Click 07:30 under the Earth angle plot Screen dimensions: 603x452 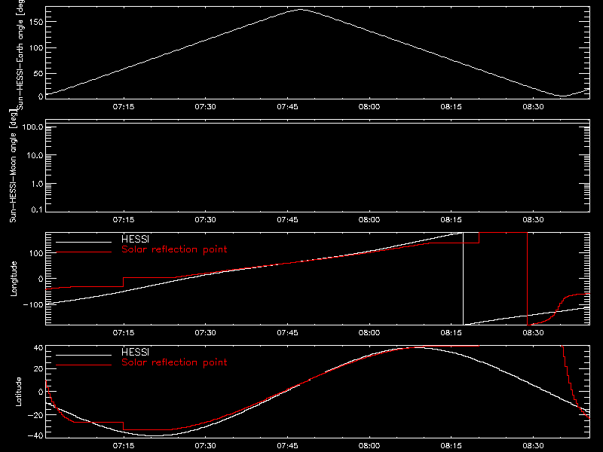tap(205, 107)
